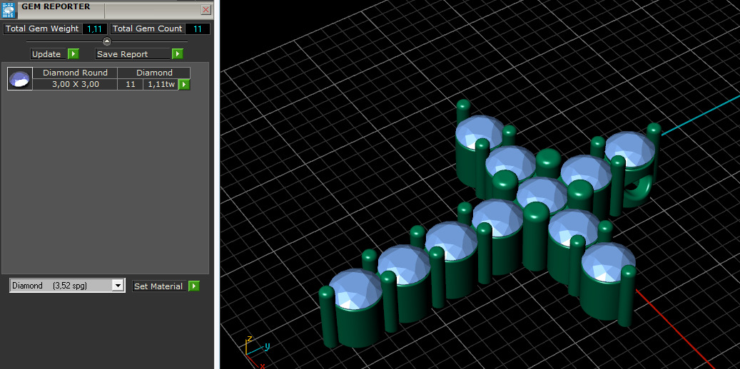Viewport: 740px width, 369px height.
Task: Click the Gem Reporter panel icon
Action: 9,9
